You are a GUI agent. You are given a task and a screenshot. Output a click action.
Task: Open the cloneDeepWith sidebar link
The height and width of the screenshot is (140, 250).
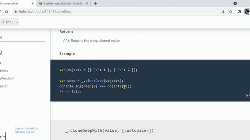[8, 79]
